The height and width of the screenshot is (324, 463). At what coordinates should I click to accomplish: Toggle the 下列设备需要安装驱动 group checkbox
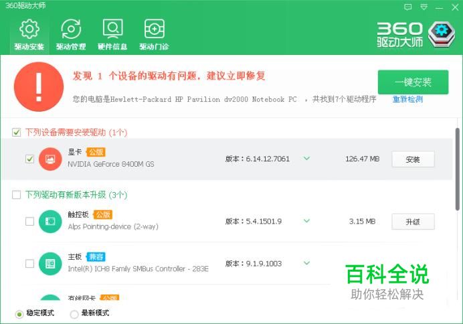(x=17, y=133)
